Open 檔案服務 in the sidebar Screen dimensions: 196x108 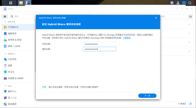(18, 34)
